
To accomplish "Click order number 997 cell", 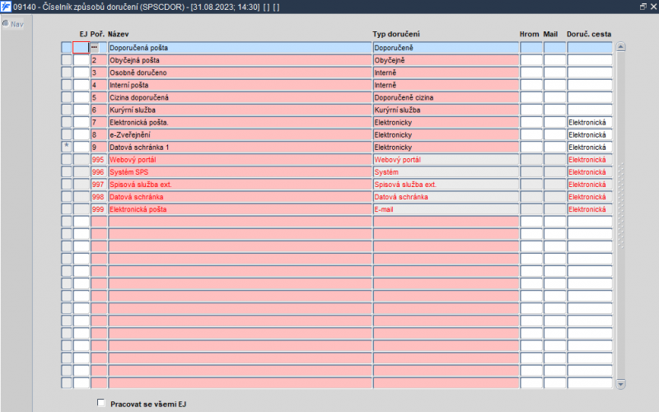I will (x=99, y=184).
